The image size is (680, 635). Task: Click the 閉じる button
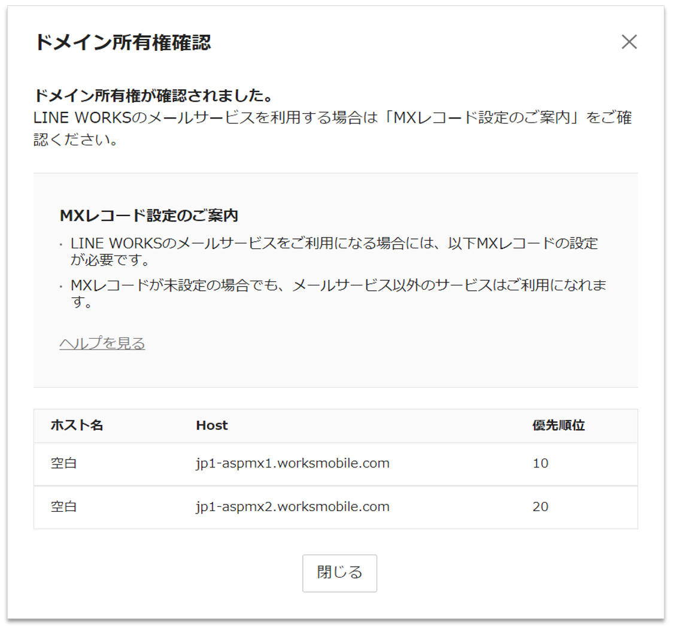click(x=339, y=573)
